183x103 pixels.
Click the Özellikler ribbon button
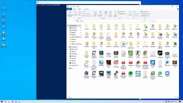click(130, 13)
